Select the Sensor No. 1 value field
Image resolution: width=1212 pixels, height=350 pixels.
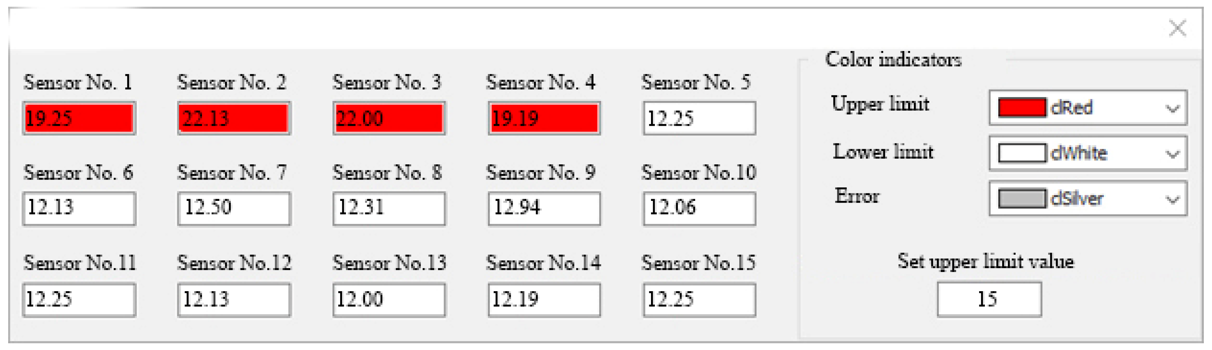79,118
